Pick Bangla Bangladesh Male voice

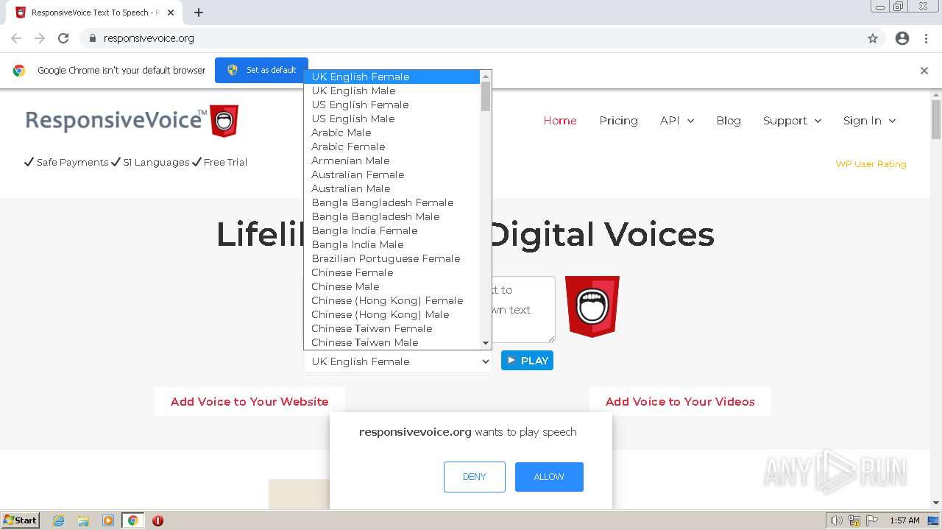tap(392, 216)
